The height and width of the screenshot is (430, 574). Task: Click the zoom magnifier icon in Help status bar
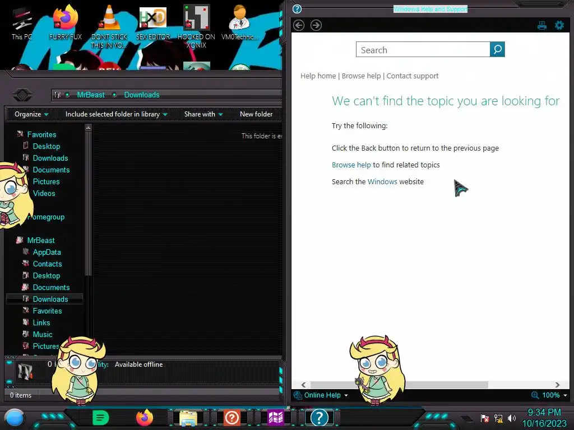(535, 395)
